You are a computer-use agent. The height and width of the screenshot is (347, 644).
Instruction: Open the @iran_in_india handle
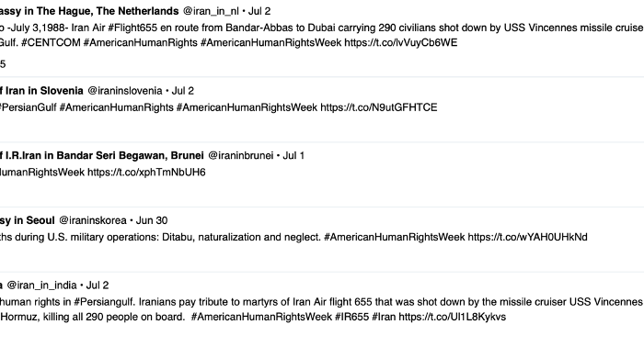pos(42,285)
